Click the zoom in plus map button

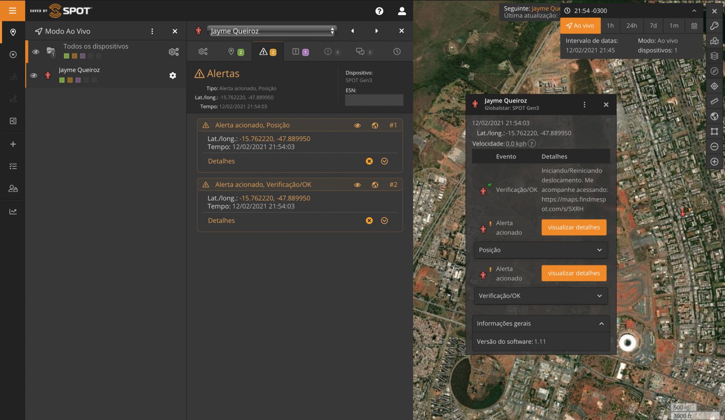click(x=714, y=162)
